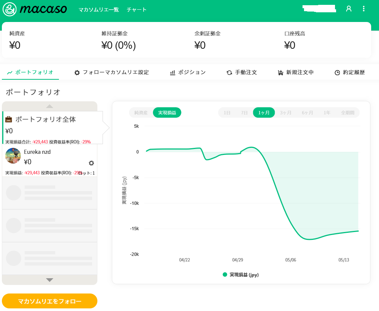Toggle chart to 実現損益 view
The width and height of the screenshot is (379, 311).
(167, 112)
